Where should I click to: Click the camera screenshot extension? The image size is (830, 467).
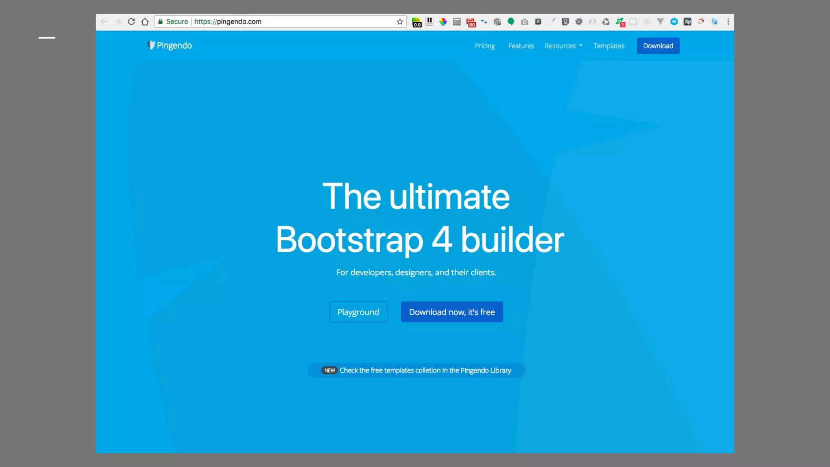524,21
